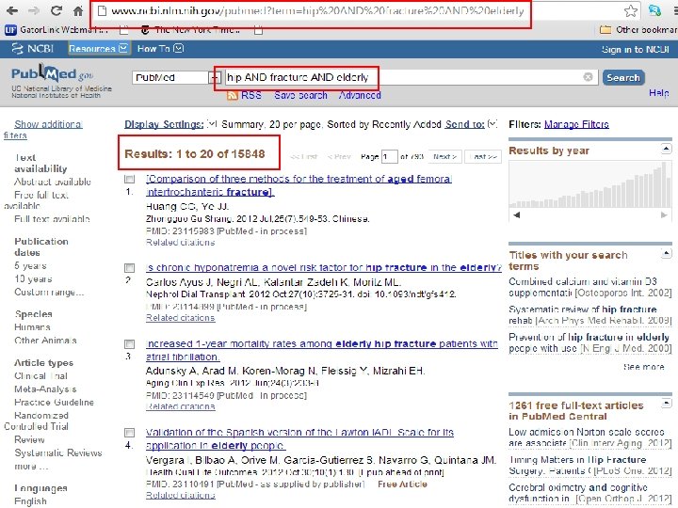Open the browser home page icon
Screen dimensions: 678x508
(78, 10)
